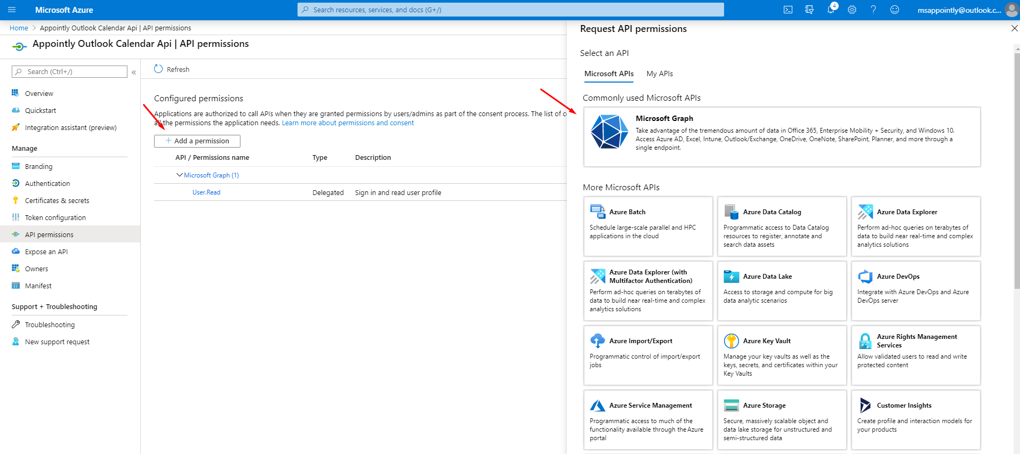Image resolution: width=1020 pixels, height=454 pixels.
Task: Click the Overview grid icon in sidebar
Action: coord(15,93)
